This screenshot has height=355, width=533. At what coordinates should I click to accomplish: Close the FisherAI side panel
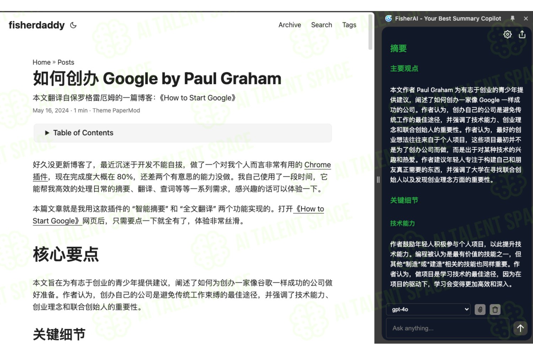(x=526, y=18)
